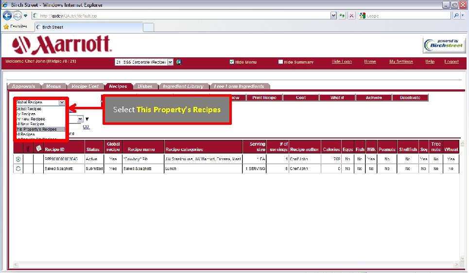Switch to the Recipe Cost tab
Image resolution: width=469 pixels, height=273 pixels.
[85, 86]
